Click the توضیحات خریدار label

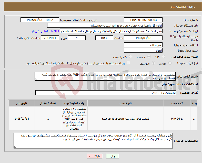186,141
